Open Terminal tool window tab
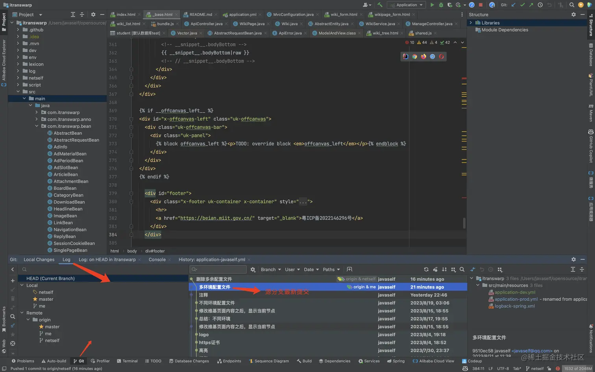 pos(127,361)
